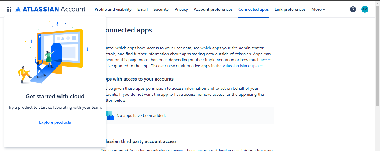Open the Link preferences tab
380x151 pixels.
coord(290,9)
